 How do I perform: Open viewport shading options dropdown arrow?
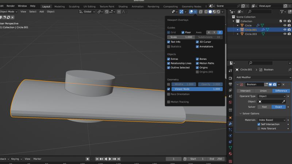pyautogui.click(x=222, y=12)
